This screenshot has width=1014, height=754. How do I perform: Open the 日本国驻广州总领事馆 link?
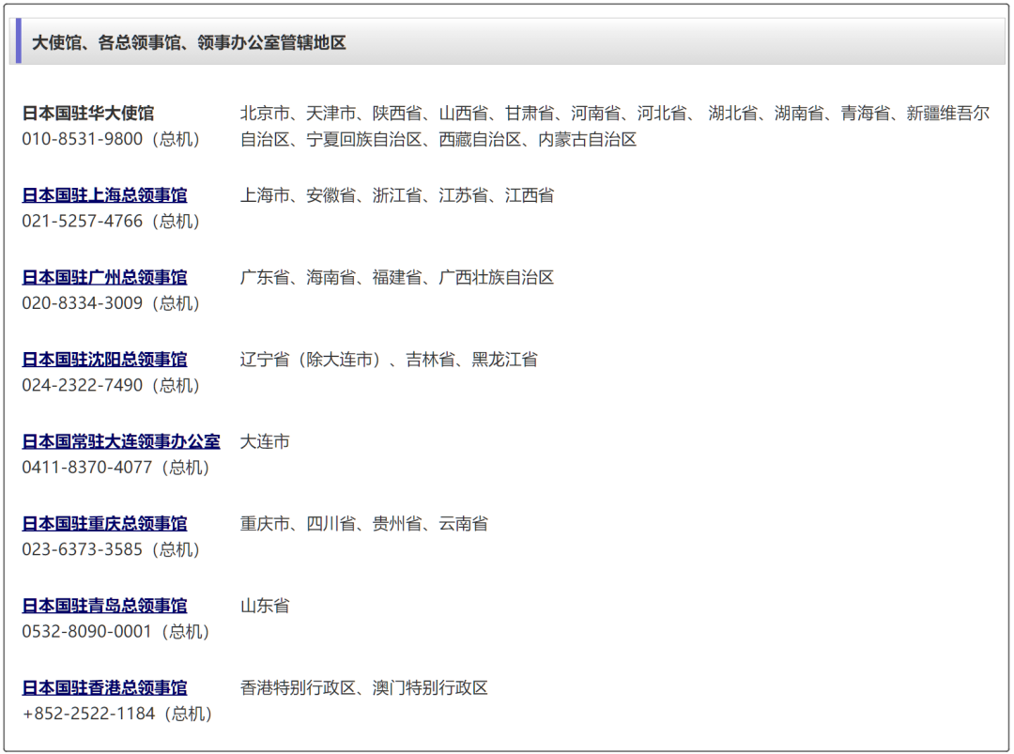pyautogui.click(x=104, y=277)
